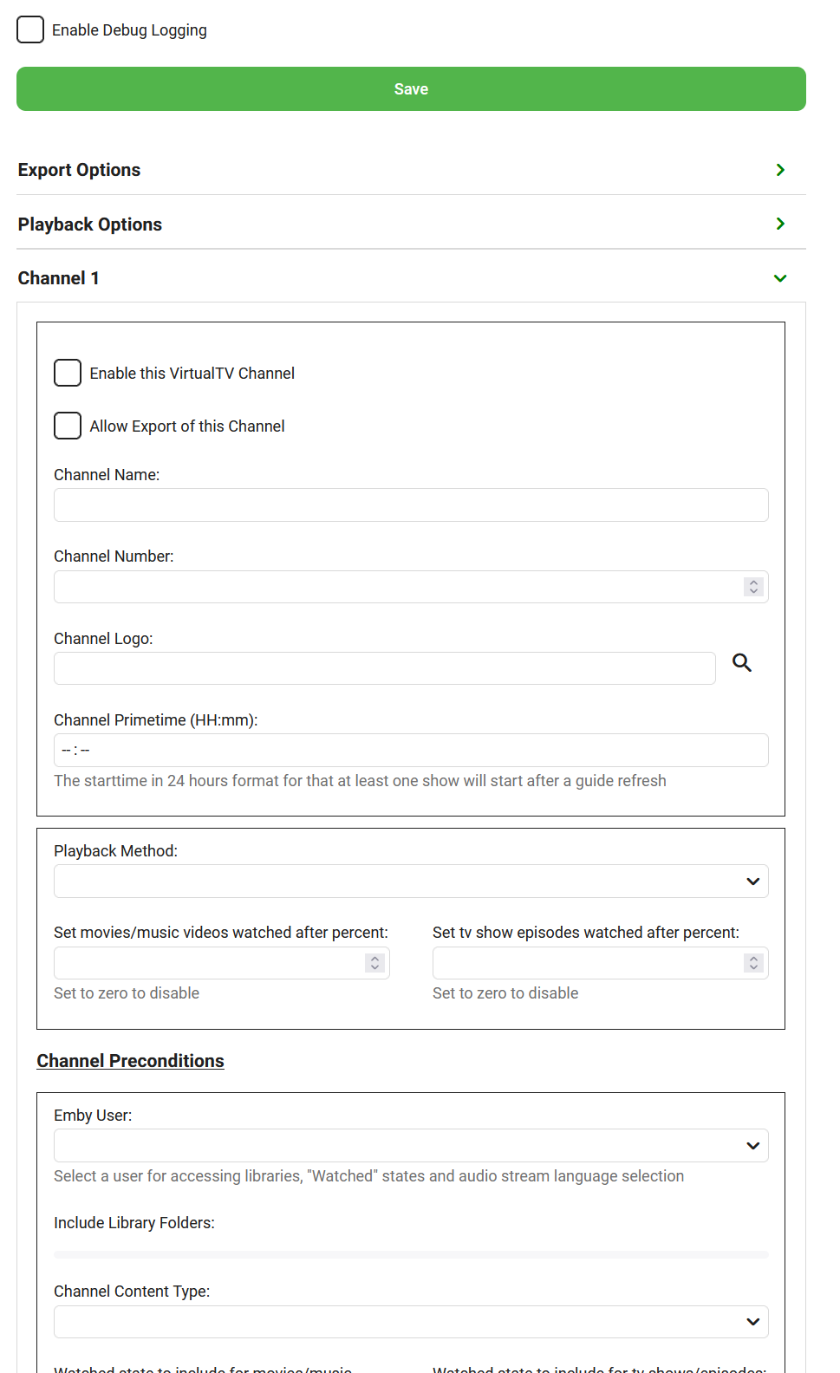Check Enable this VirtualTV Channel

click(68, 373)
